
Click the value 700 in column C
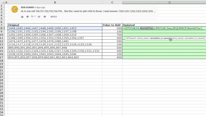coord(112,35)
